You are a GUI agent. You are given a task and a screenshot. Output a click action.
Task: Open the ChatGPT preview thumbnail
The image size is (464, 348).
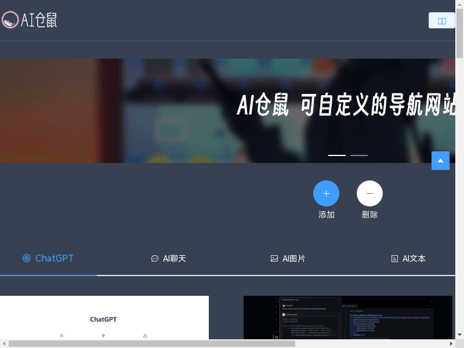point(104,317)
